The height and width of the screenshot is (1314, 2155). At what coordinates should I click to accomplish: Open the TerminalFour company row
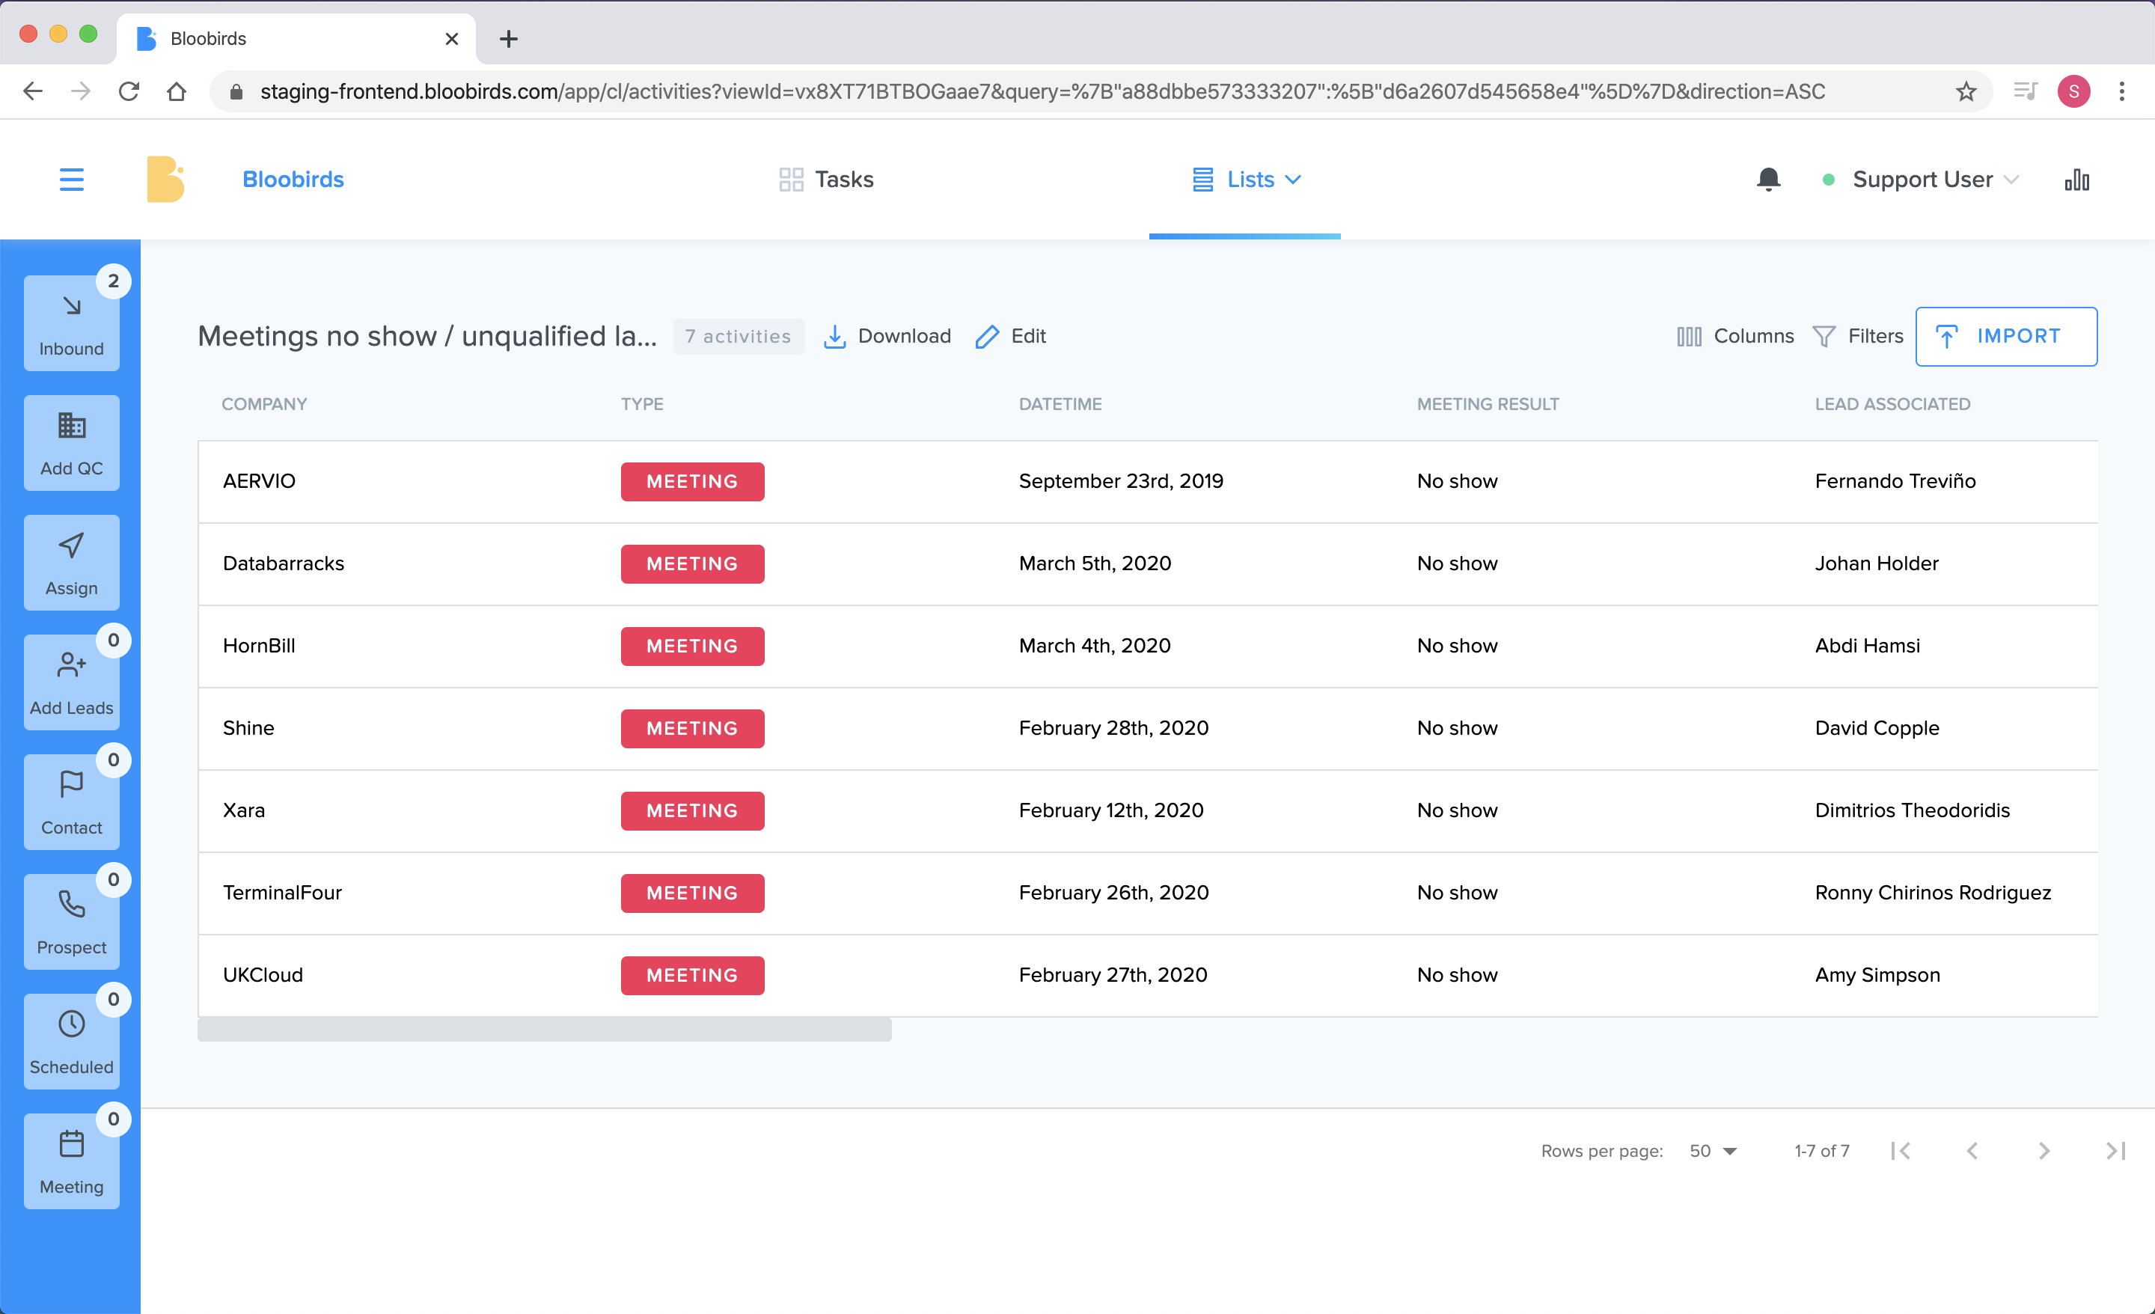1148,892
